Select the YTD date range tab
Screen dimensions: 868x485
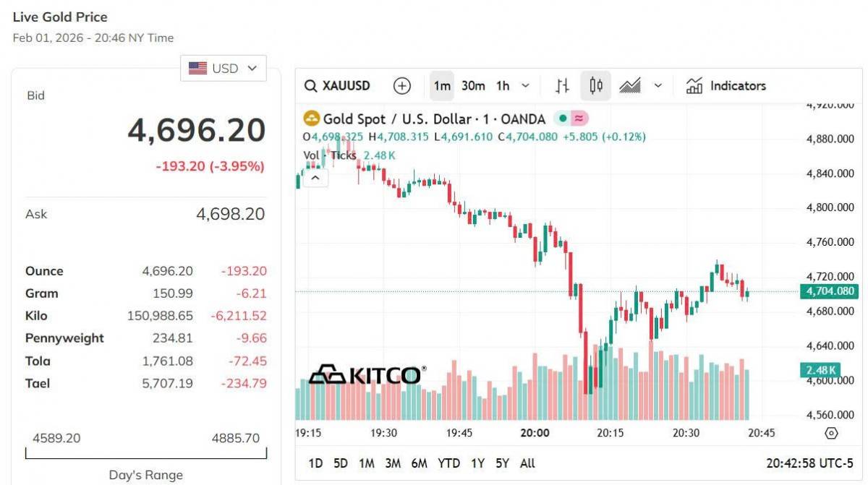pyautogui.click(x=448, y=463)
